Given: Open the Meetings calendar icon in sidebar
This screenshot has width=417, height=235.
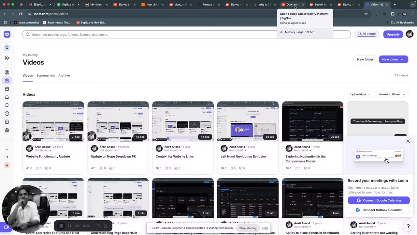Looking at the screenshot, I should [x=7, y=89].
